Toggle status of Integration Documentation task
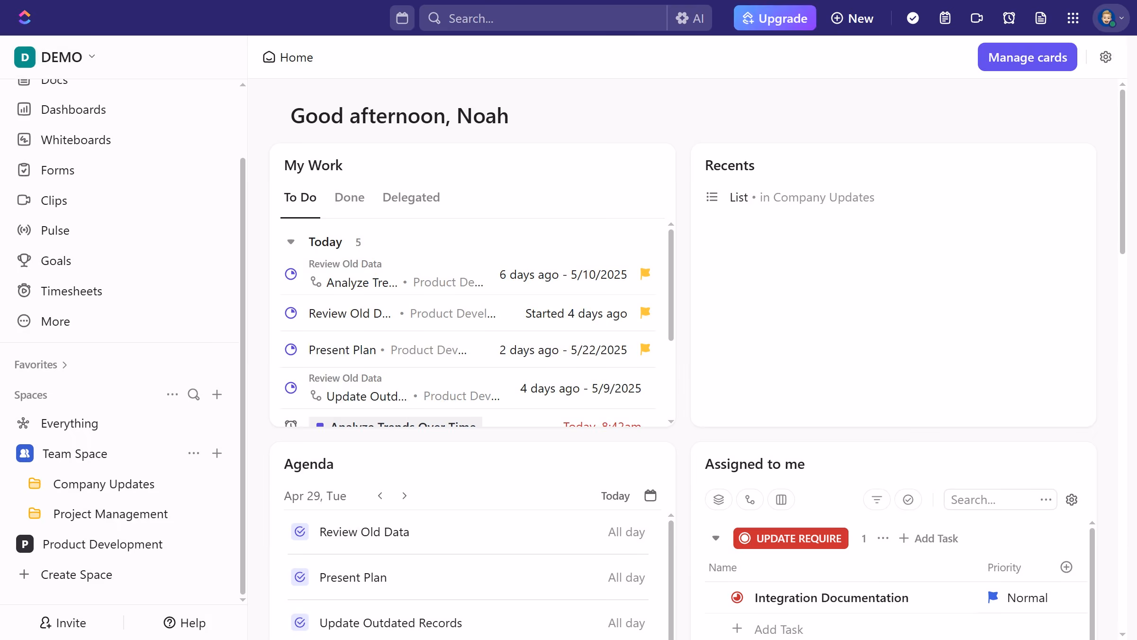The height and width of the screenshot is (640, 1137). point(737,597)
